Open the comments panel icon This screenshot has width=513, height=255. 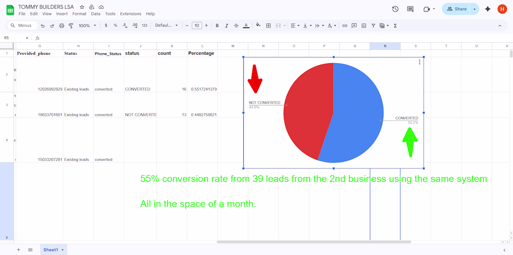(410, 9)
